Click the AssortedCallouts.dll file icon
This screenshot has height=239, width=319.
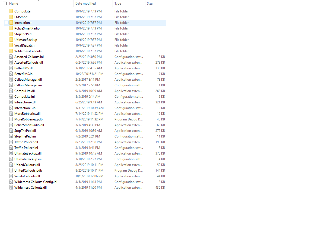(x=11, y=62)
